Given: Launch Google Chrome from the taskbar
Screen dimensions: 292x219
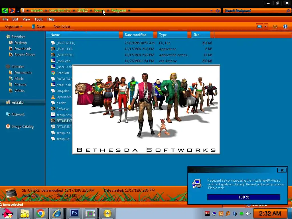Looking at the screenshot, I should tap(40, 213).
